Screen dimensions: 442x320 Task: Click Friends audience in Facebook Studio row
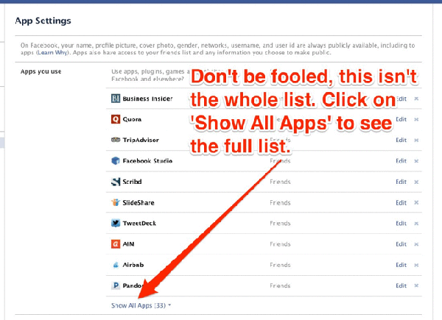point(280,161)
